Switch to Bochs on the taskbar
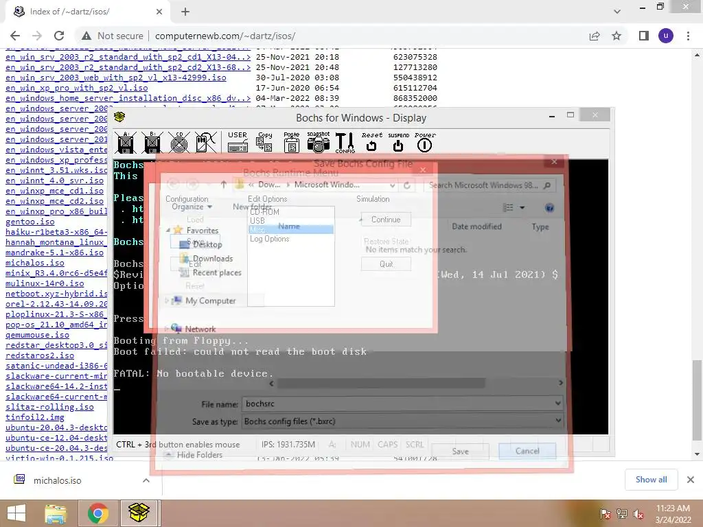The height and width of the screenshot is (527, 703). (139, 513)
